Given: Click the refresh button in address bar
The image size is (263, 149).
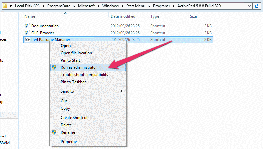Looking at the screenshot, I should (x=257, y=6).
